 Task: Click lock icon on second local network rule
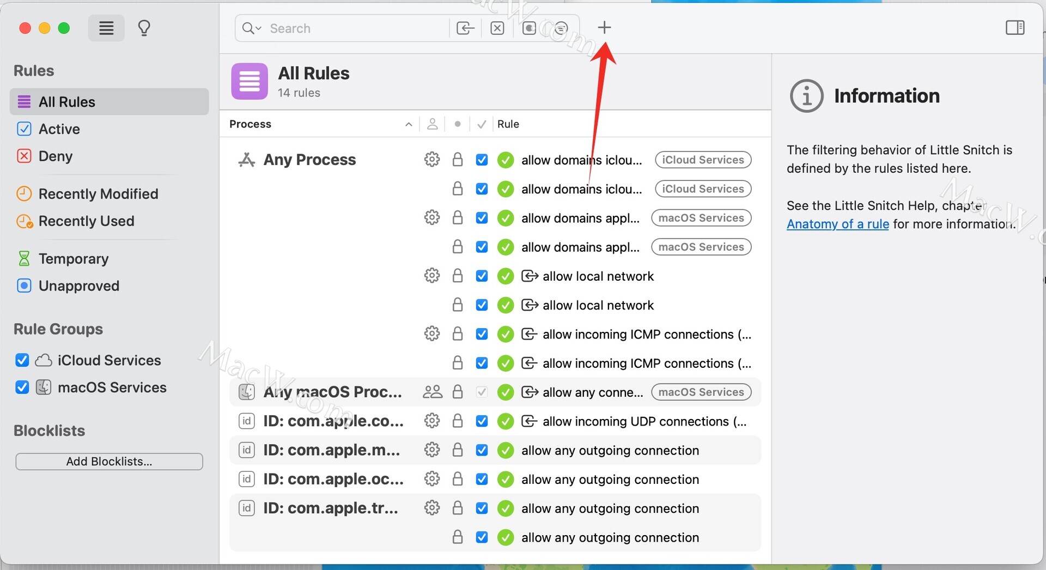click(x=458, y=305)
